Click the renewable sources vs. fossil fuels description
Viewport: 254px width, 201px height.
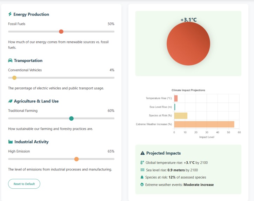coord(58,45)
